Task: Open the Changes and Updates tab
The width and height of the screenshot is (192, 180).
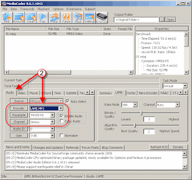Action: pyautogui.click(x=48, y=147)
